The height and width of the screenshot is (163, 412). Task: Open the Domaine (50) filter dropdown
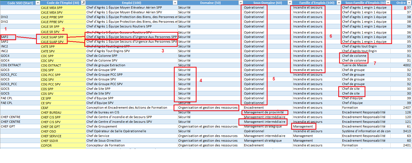point(240,3)
